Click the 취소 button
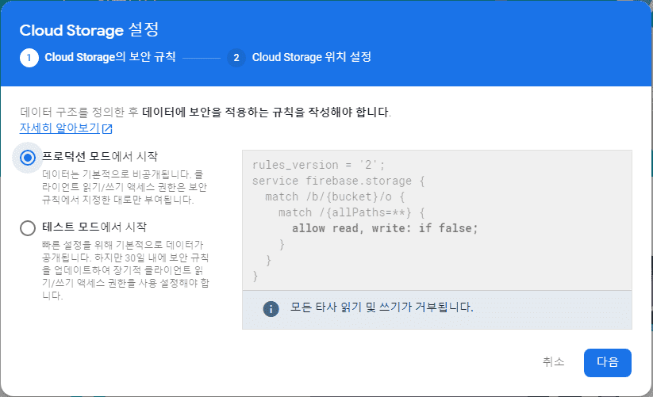653x397 pixels. click(554, 362)
